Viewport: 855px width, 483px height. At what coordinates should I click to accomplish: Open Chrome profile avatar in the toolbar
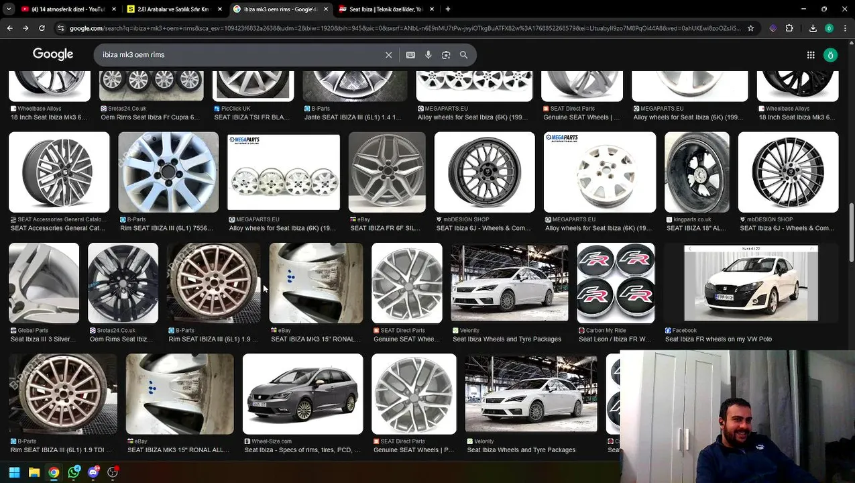(829, 28)
